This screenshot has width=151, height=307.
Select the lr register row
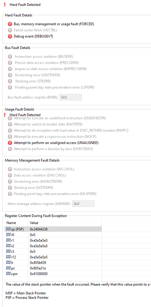pyautogui.click(x=53, y=263)
